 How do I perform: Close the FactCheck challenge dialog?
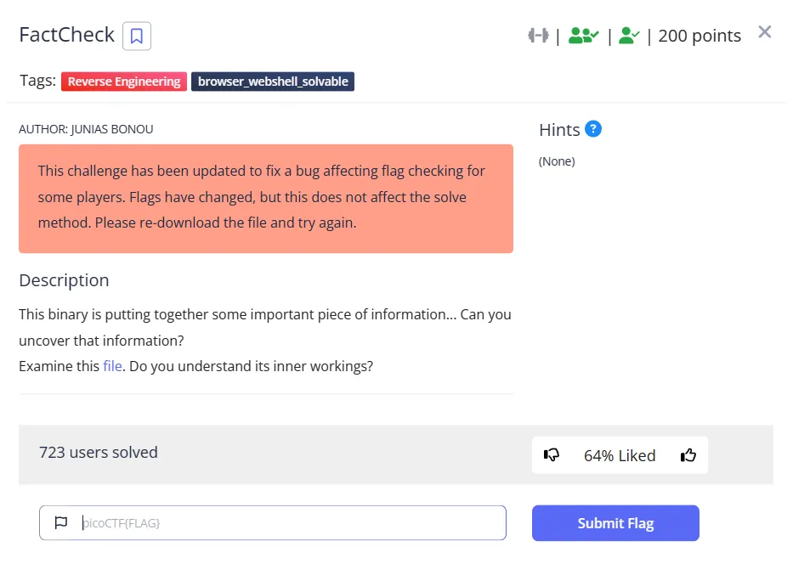(765, 32)
